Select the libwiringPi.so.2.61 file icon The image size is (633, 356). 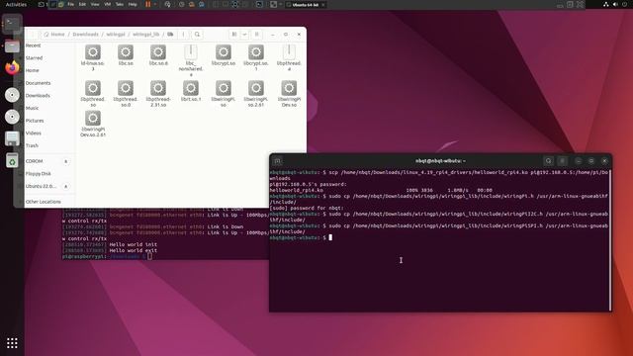pos(256,88)
